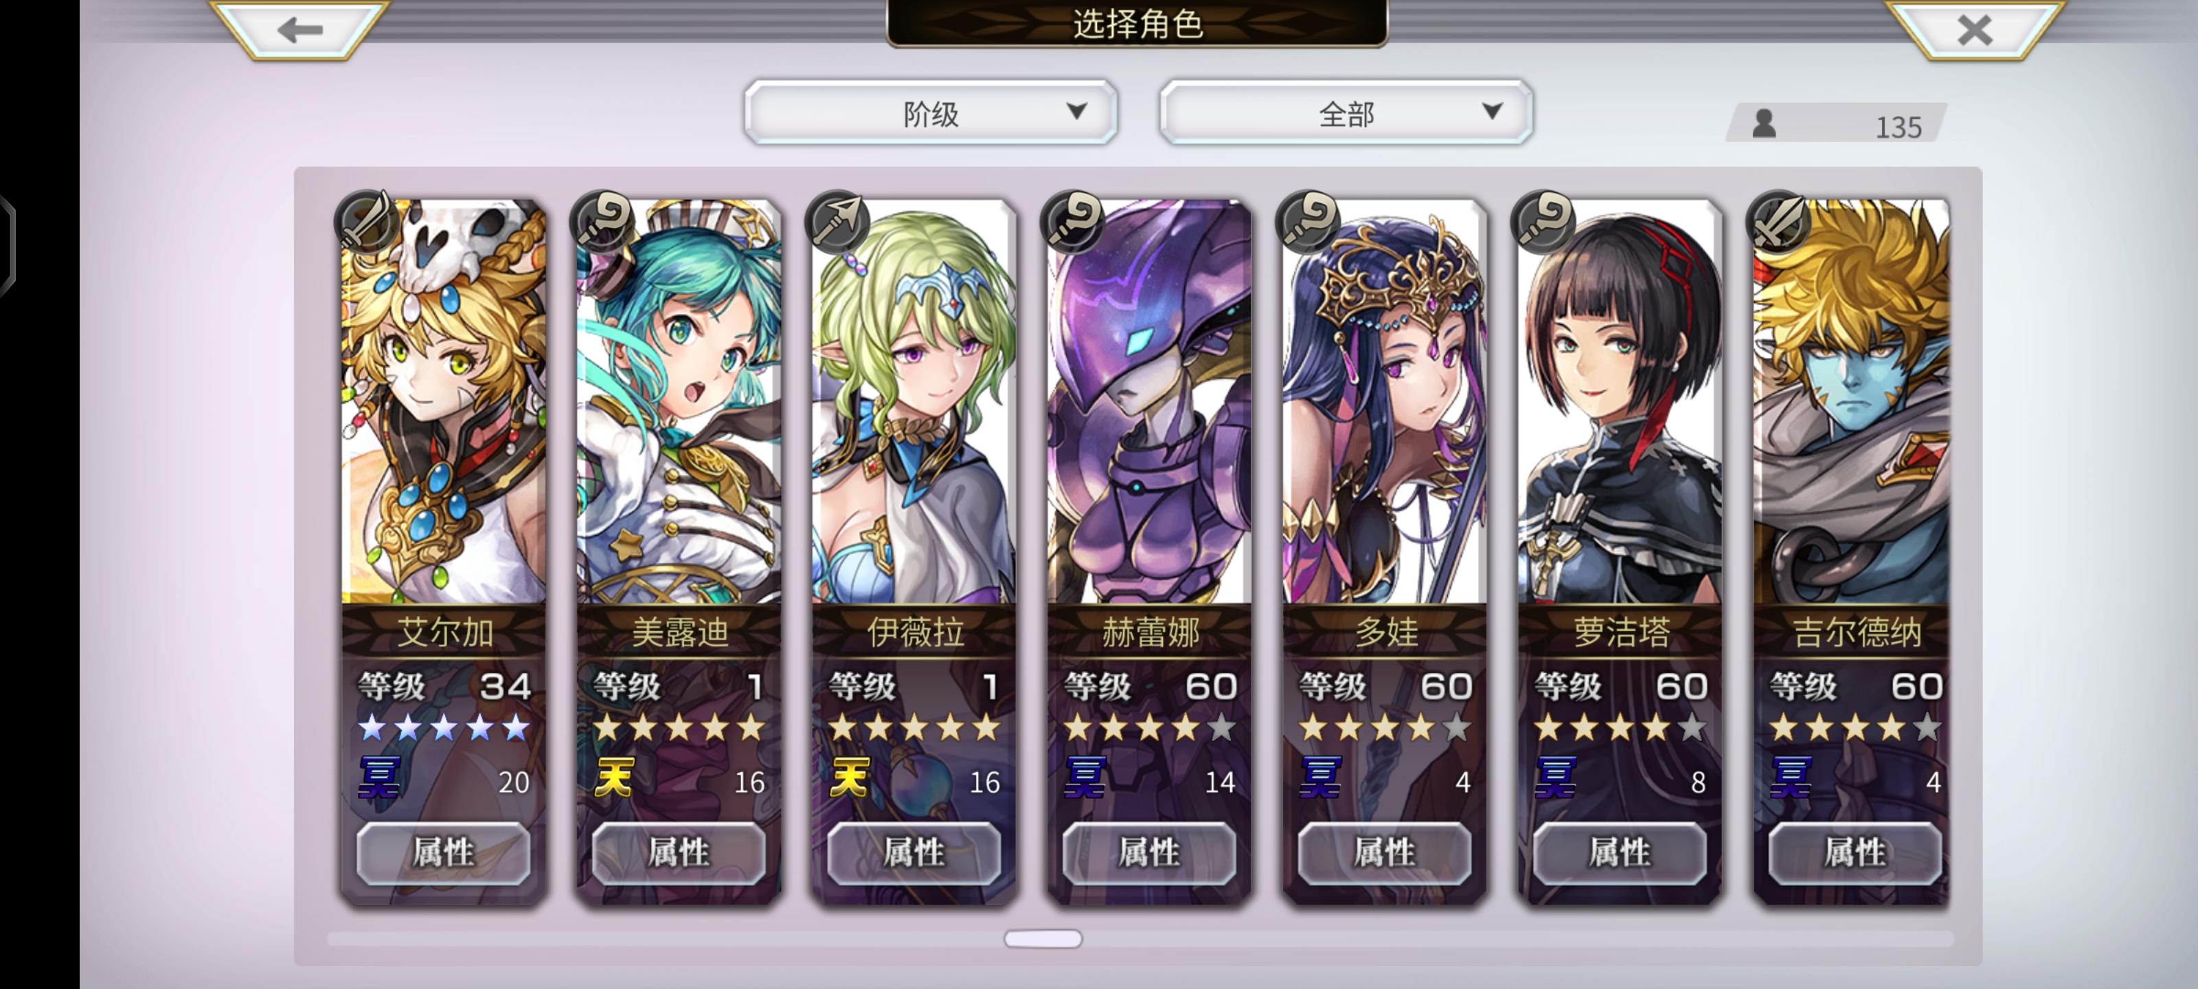Select the 美露迪 character portrait
Screen dimensions: 2198x989
click(x=679, y=402)
